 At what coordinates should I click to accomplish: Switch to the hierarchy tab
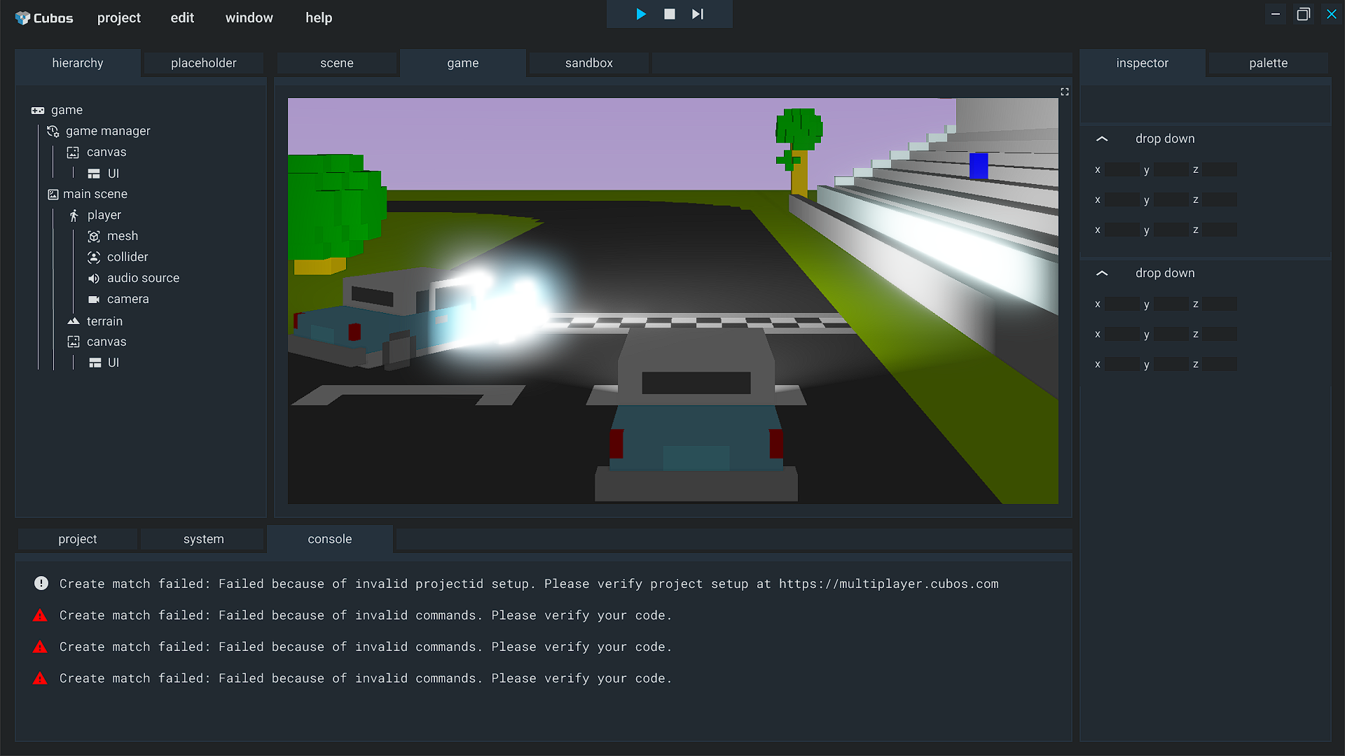pos(78,63)
